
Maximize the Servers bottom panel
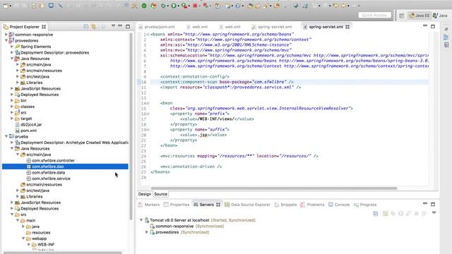433,204
